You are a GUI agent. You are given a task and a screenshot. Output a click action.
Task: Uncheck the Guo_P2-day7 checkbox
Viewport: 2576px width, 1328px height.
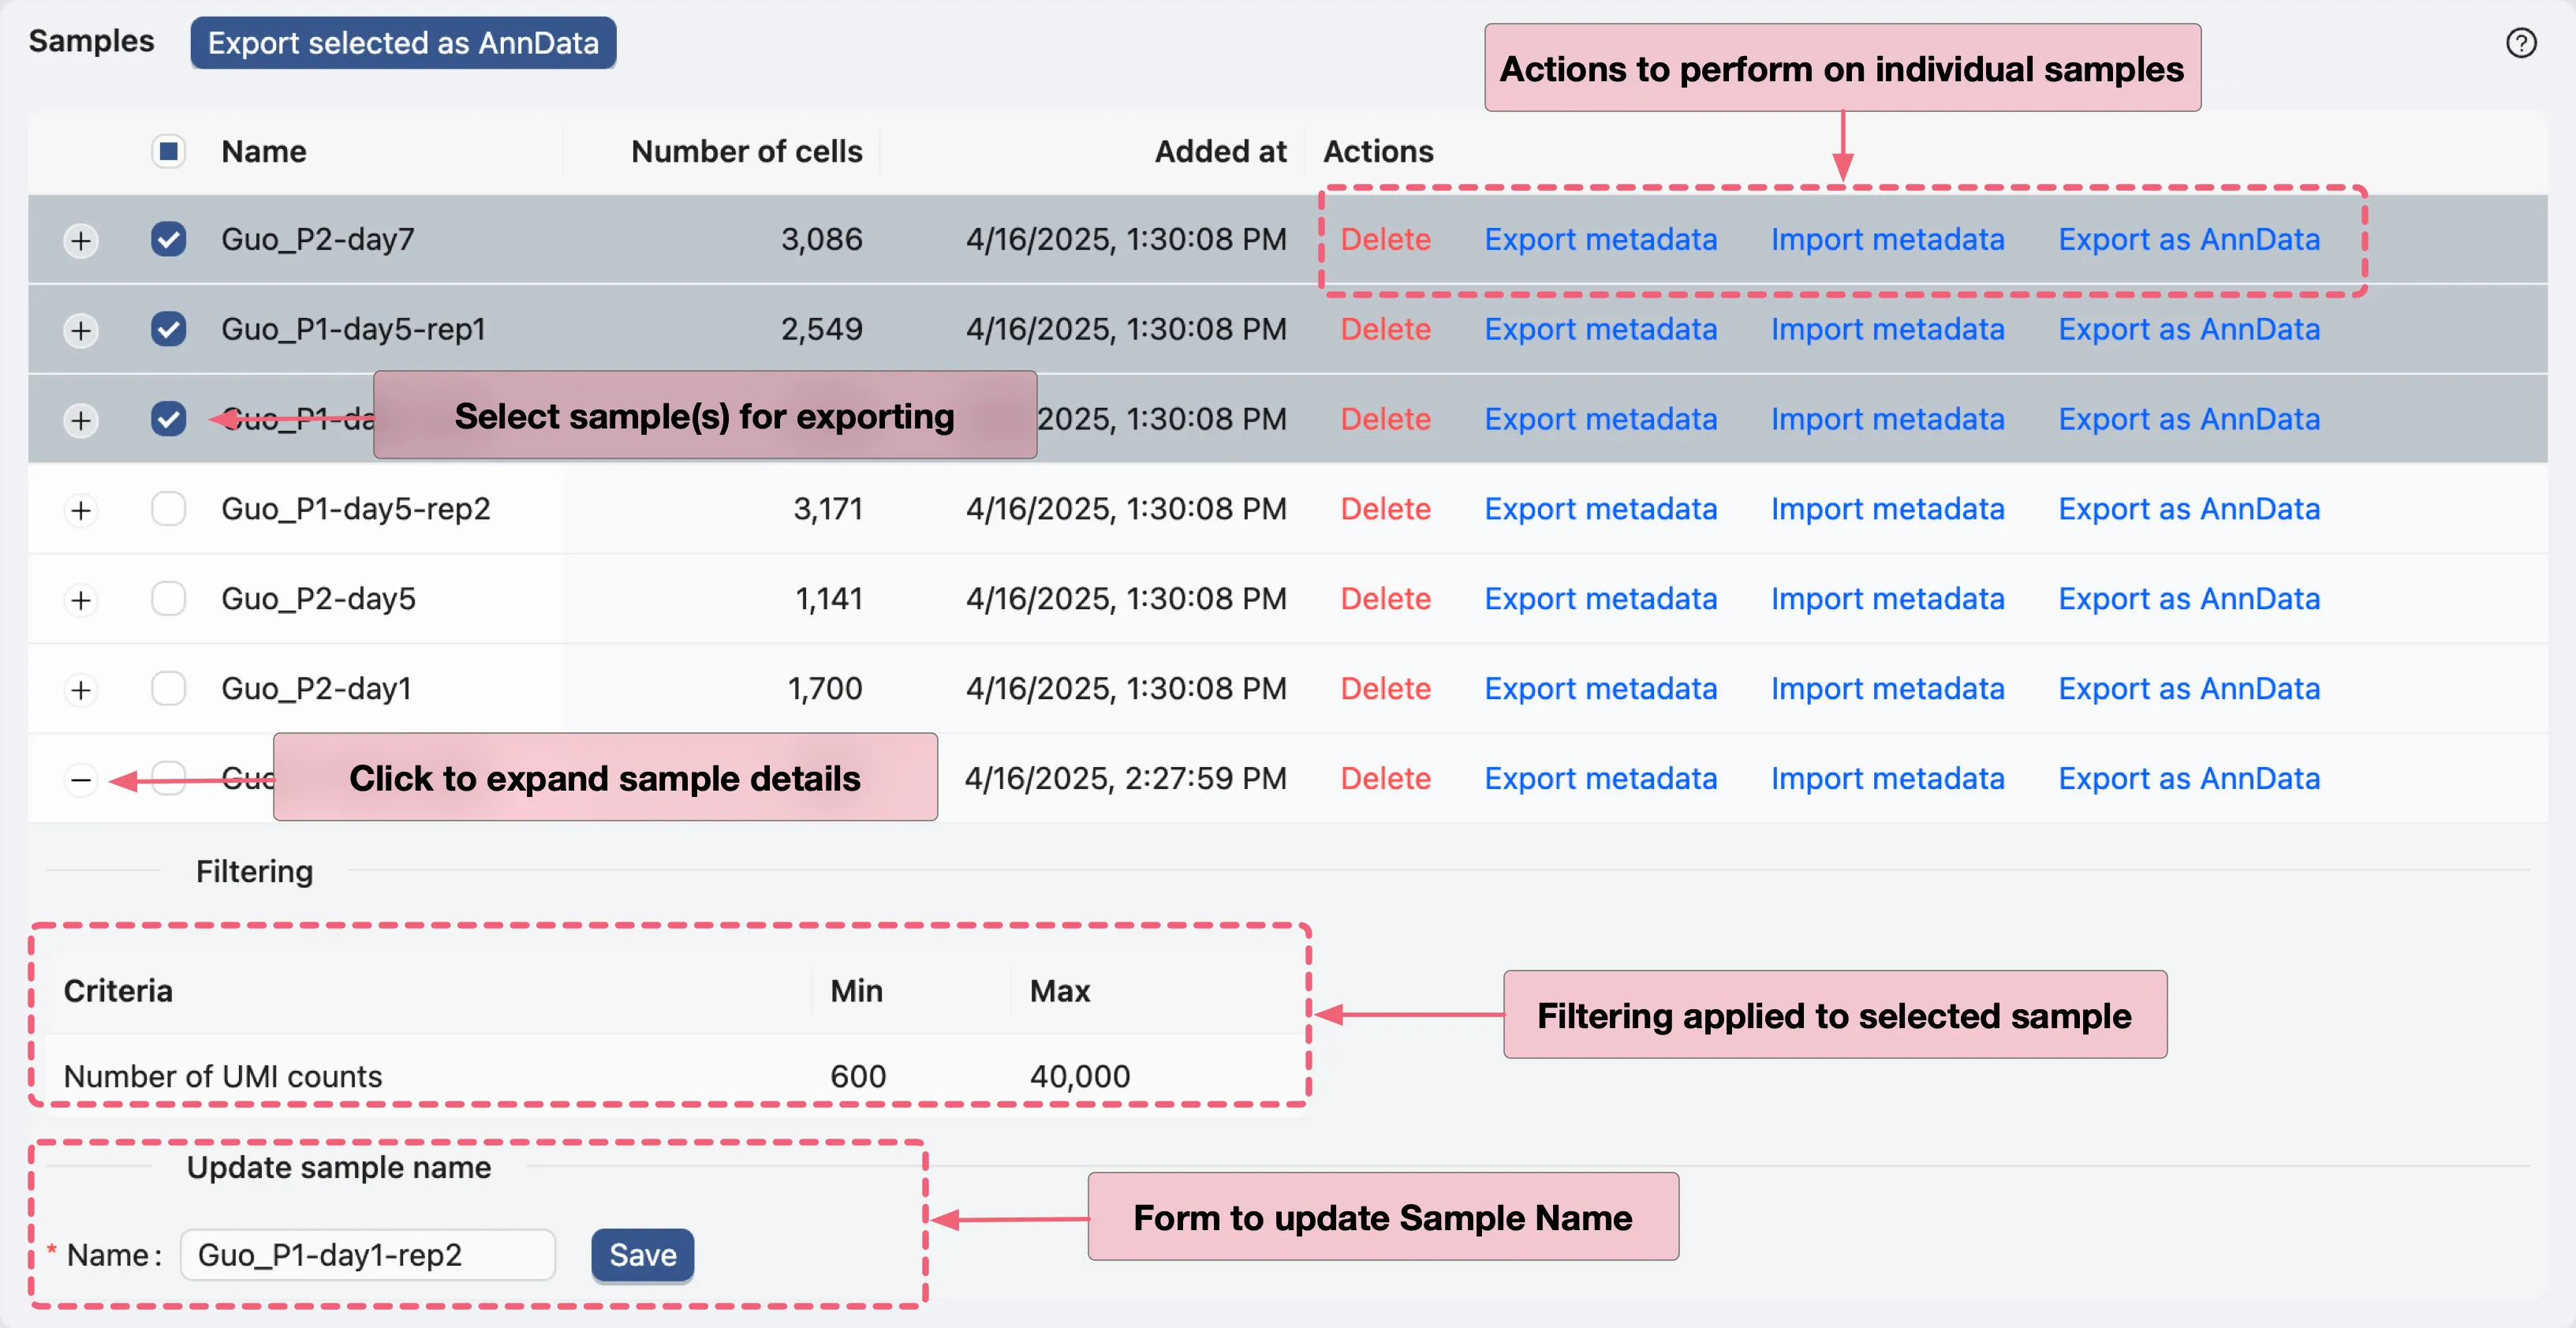click(168, 239)
